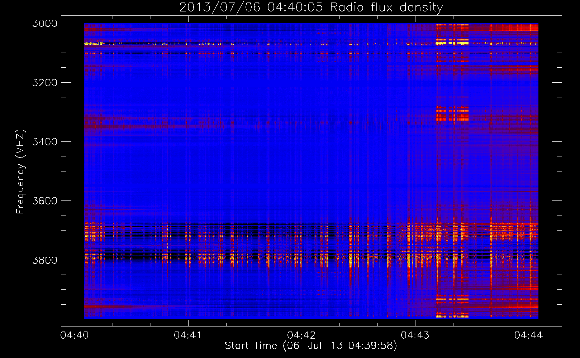The height and width of the screenshot is (358, 580).
Task: Click the 04:40 time tick label
Action: pyautogui.click(x=75, y=335)
